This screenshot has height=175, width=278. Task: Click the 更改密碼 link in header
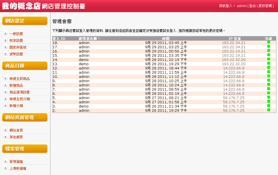coord(265,6)
